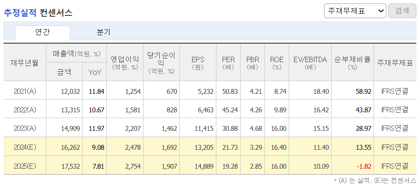The image size is (419, 185).
Task: Click operating profit 2,207
Action: (x=132, y=129)
